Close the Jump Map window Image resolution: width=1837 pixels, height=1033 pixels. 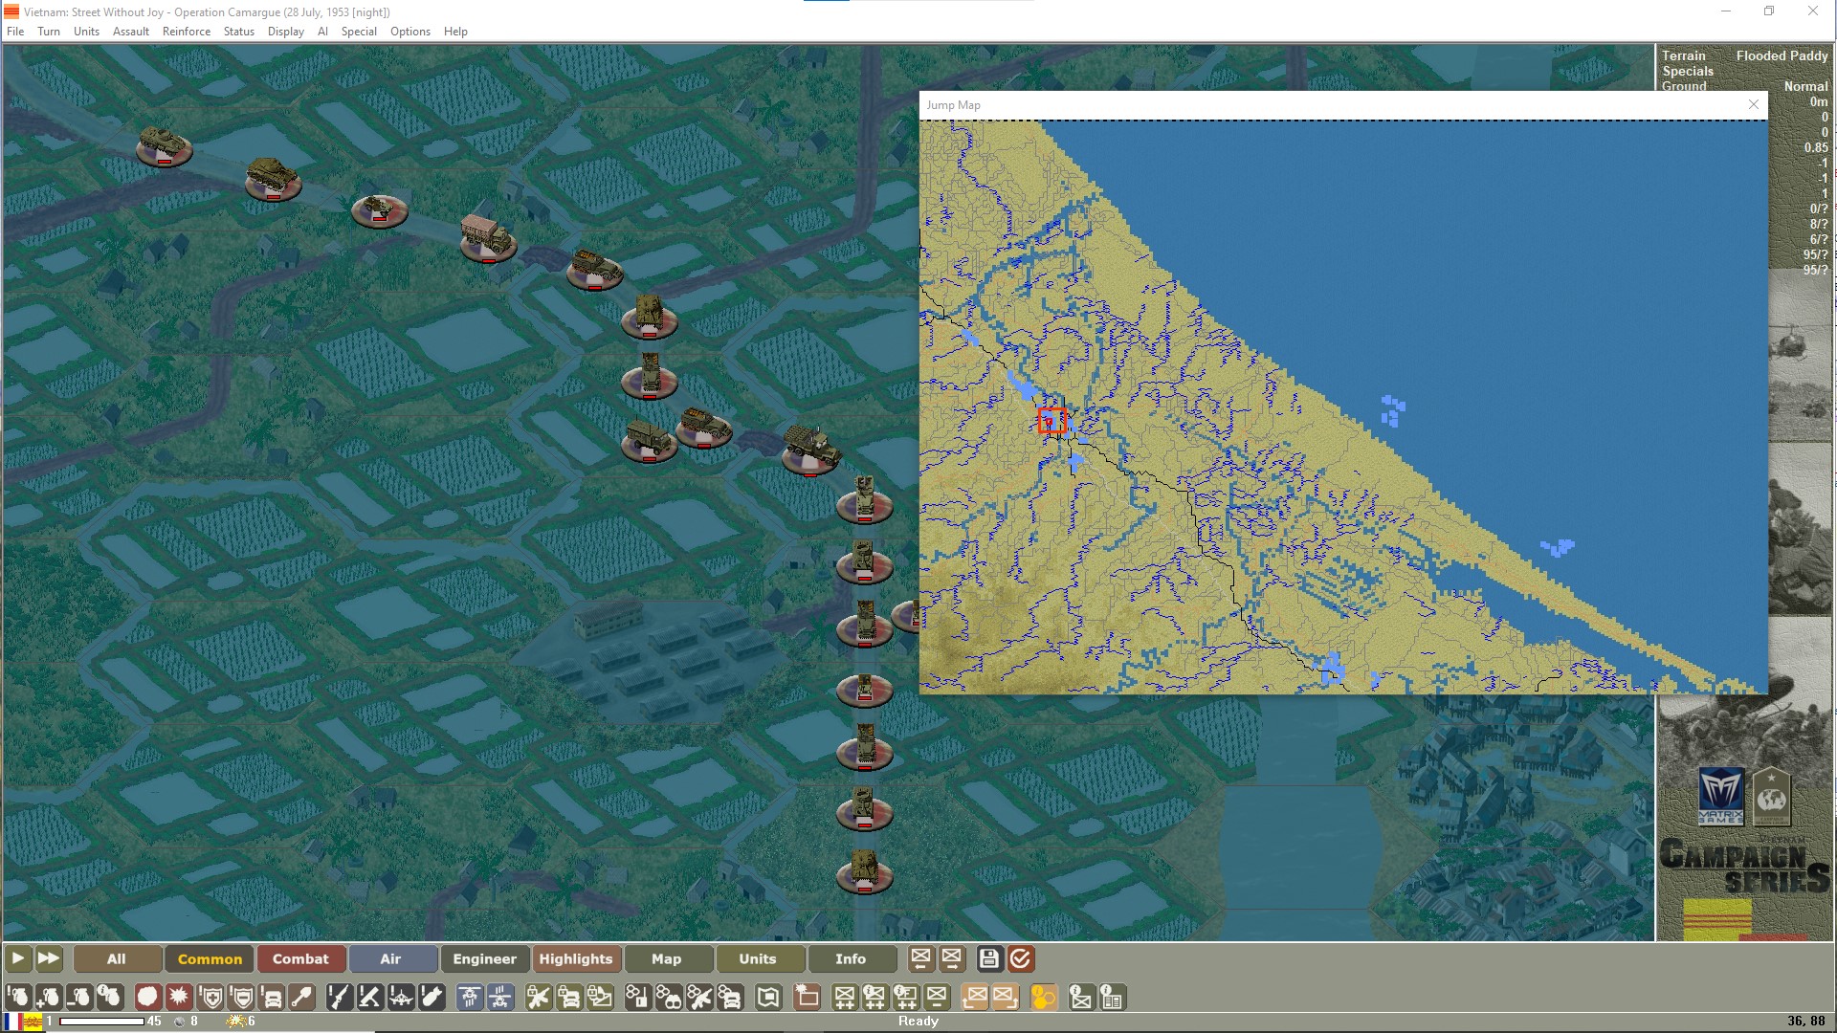click(x=1753, y=104)
